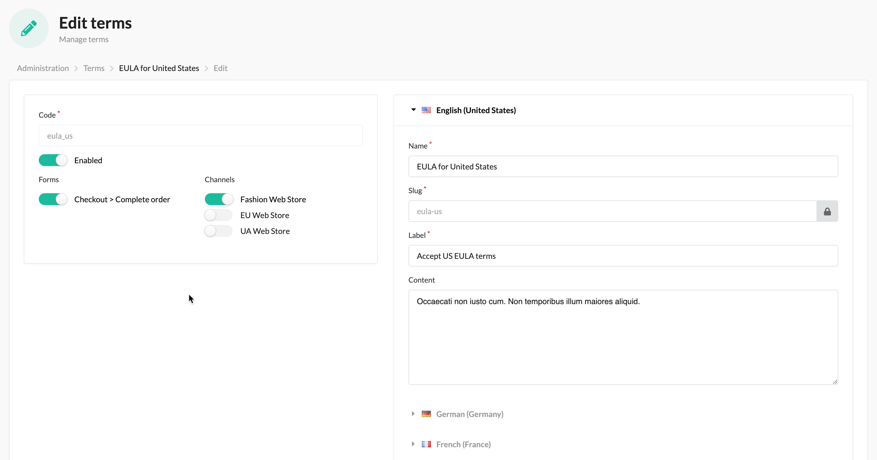
Task: Grab the Content textarea resize handle
Action: pos(835,382)
